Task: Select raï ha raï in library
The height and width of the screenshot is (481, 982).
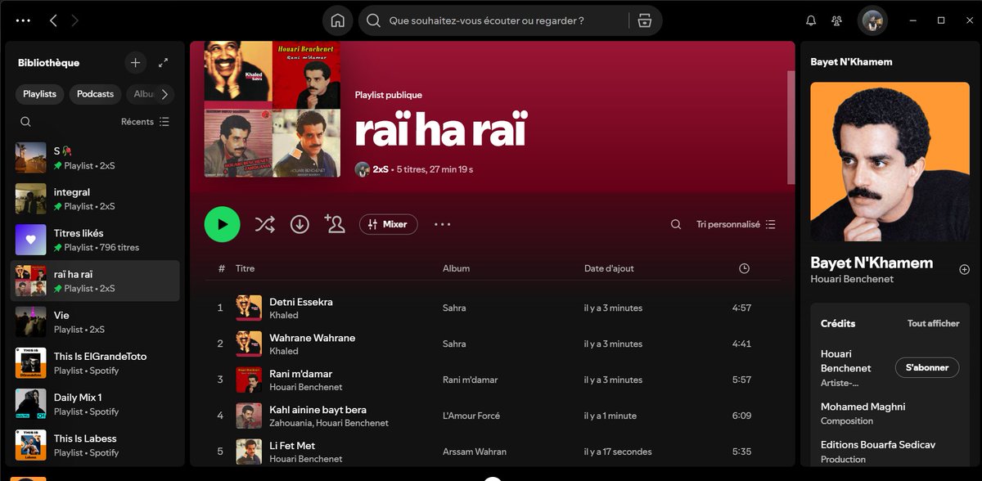Action: (x=95, y=281)
